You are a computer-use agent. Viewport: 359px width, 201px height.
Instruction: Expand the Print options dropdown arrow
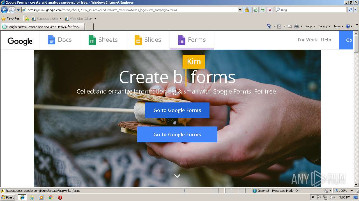point(302,26)
